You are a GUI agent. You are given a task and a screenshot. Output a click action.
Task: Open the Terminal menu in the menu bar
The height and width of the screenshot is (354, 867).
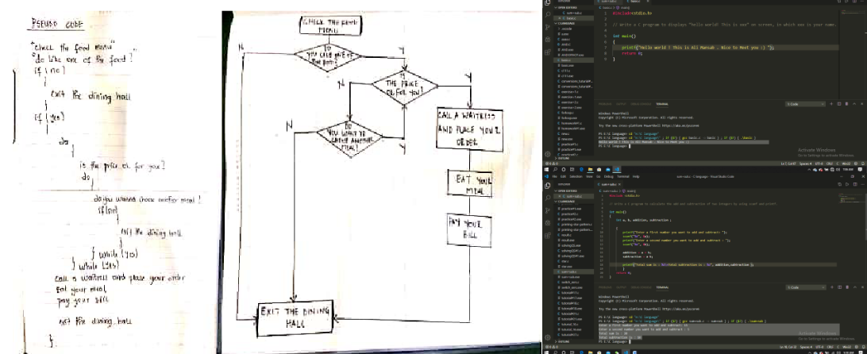pyautogui.click(x=622, y=176)
